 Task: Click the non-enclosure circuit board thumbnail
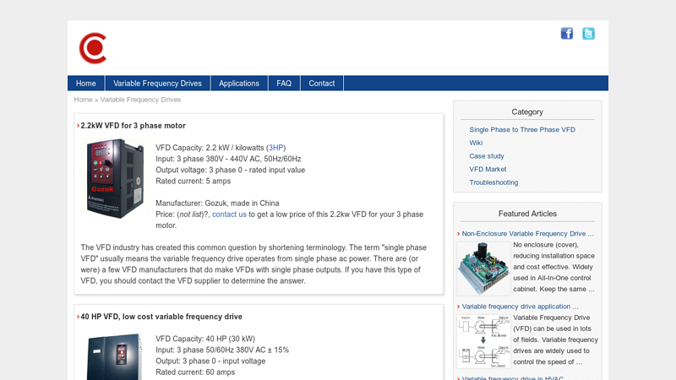click(483, 268)
